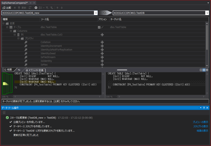The image size is (211, 146).
Task: Click the ソース名 column header
Action: (x=69, y=19)
